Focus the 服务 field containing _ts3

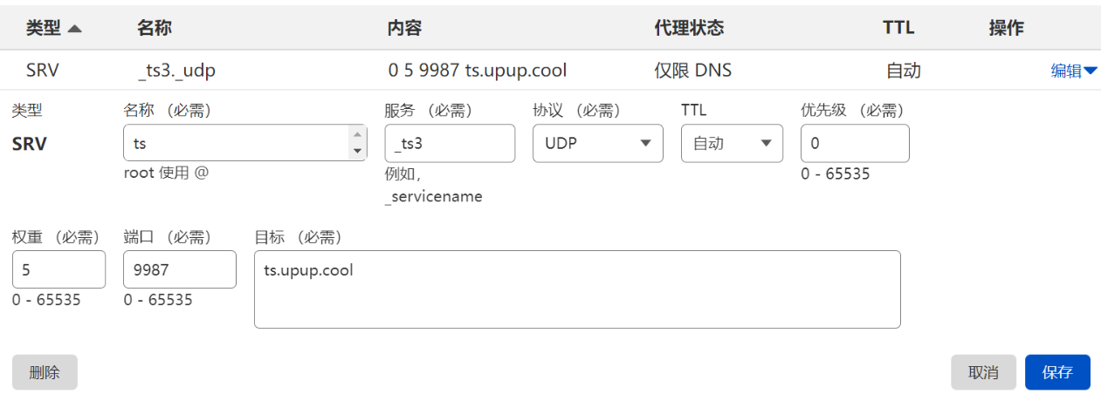click(x=450, y=144)
